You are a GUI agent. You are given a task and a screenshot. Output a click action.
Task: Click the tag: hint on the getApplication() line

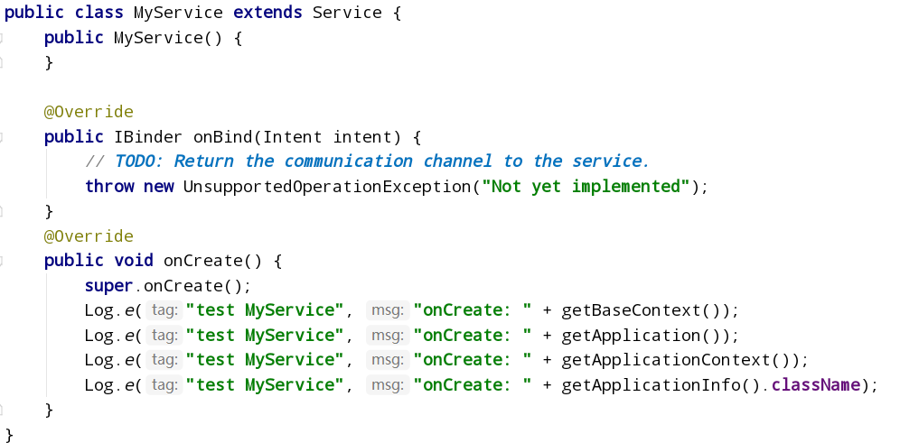tap(164, 336)
